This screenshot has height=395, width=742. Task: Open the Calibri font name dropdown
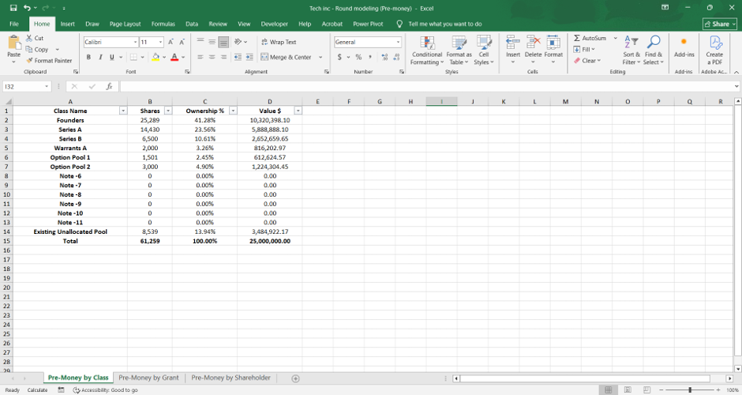(135, 42)
